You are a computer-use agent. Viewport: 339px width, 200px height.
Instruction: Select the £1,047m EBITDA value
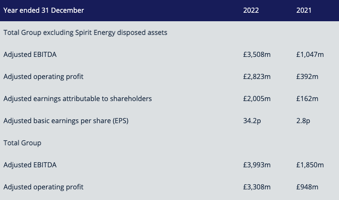pos(310,54)
